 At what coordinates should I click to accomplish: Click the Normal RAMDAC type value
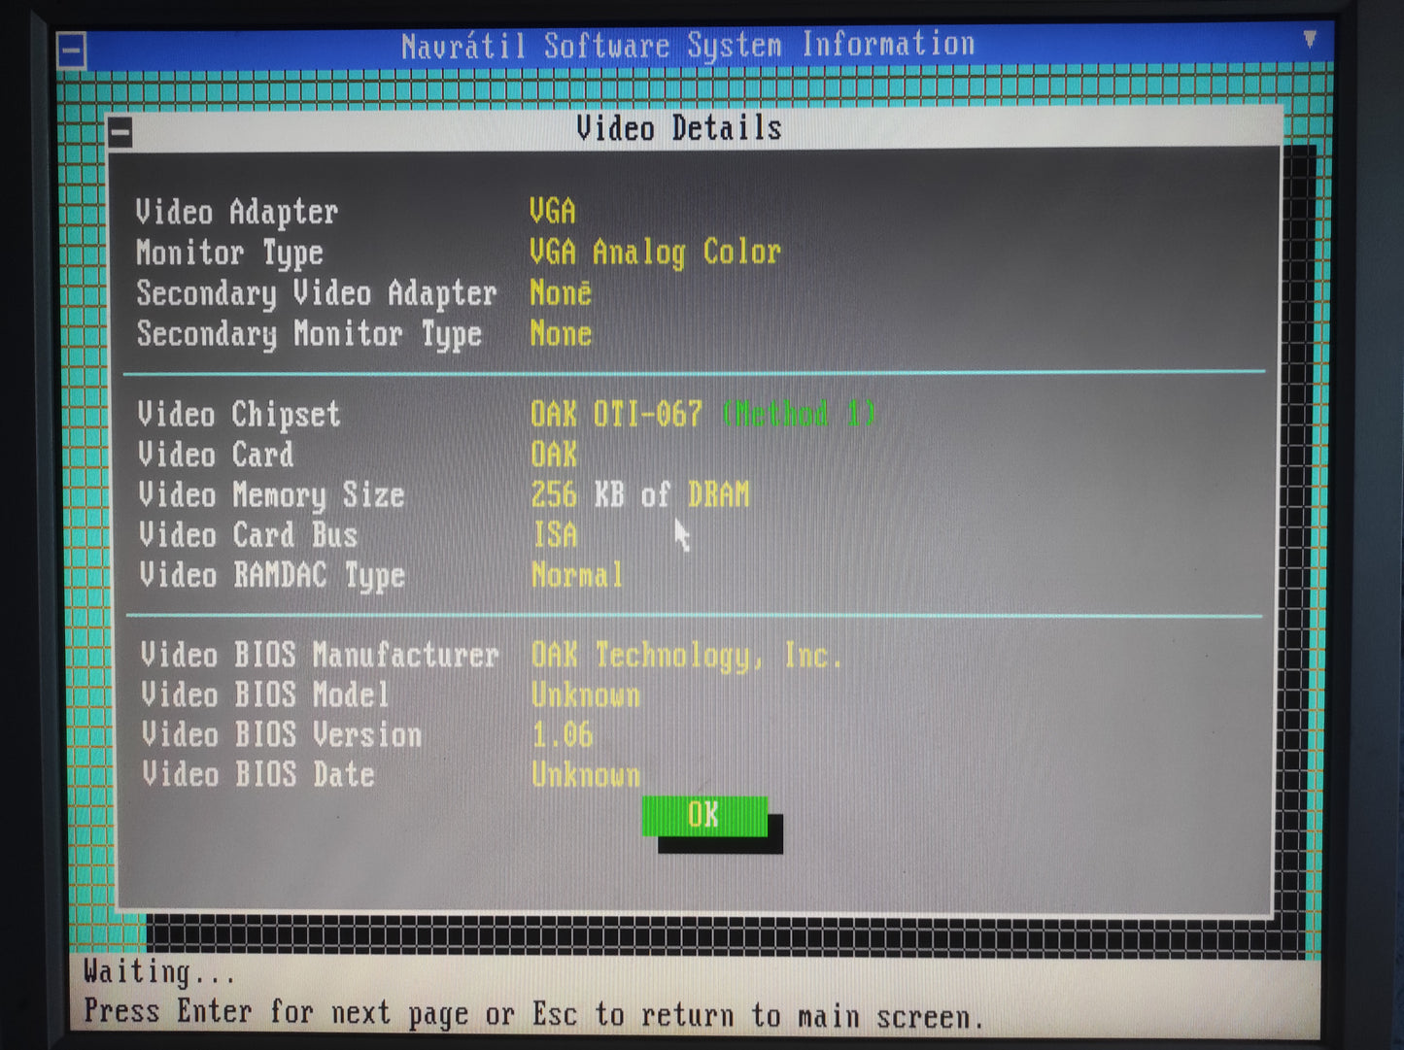(x=576, y=575)
